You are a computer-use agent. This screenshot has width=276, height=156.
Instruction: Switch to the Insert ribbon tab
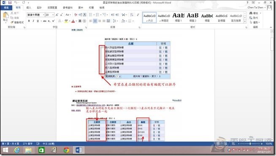click(29, 8)
